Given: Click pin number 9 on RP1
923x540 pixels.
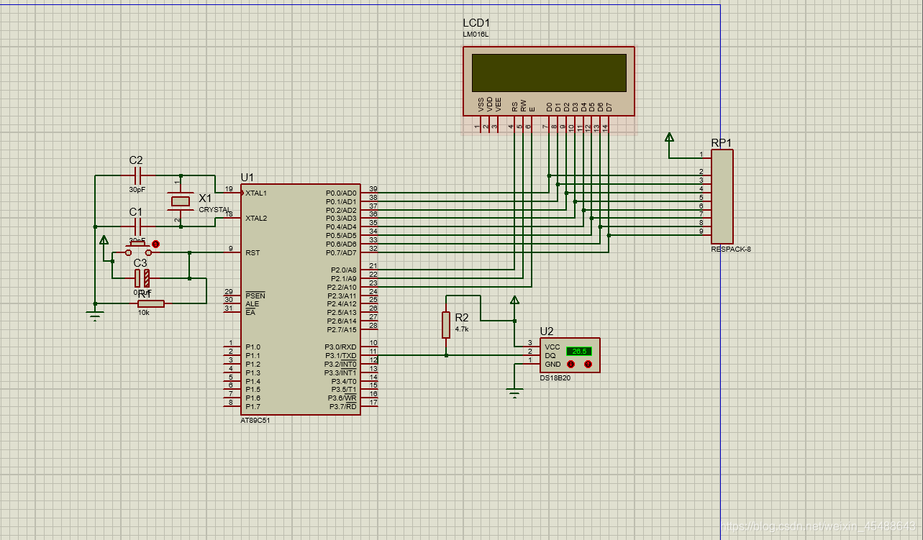Looking at the screenshot, I should [x=701, y=231].
